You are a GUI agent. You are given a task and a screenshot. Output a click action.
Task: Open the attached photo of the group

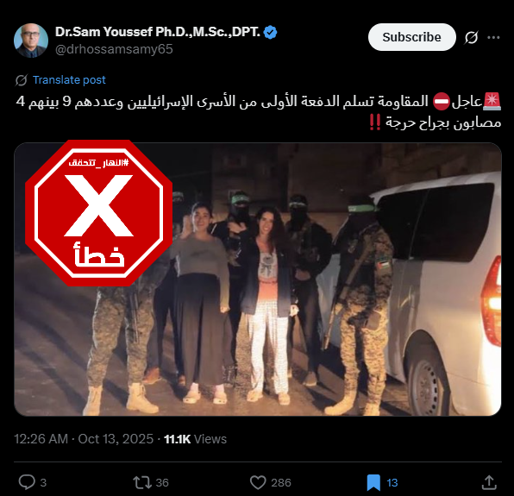coord(258,279)
